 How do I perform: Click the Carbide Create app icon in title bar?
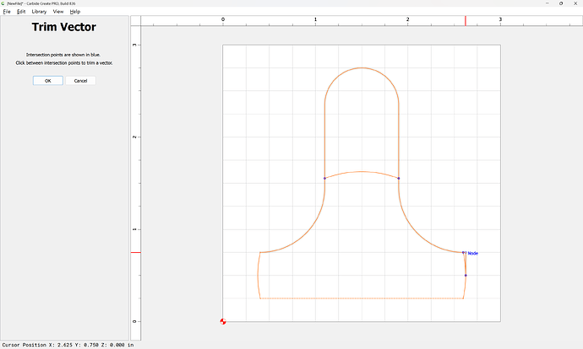click(3, 3)
